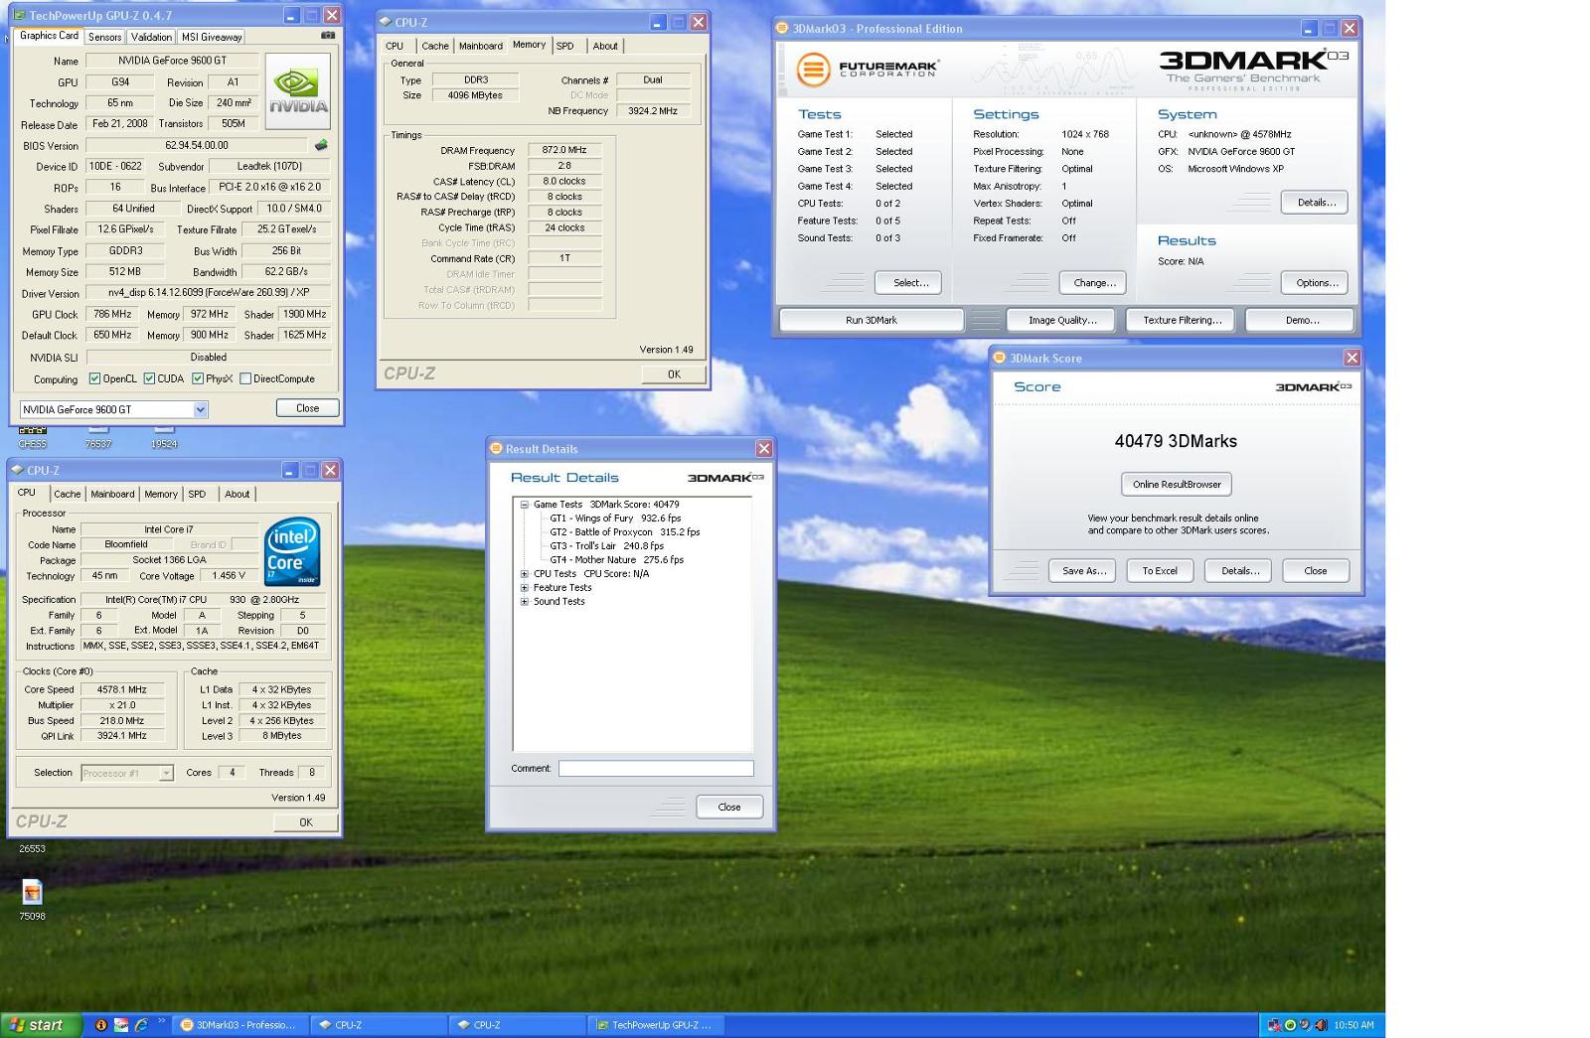Image resolution: width=1590 pixels, height=1038 pixels.
Task: Click the taskbar clock showing 10:50 AM
Action: tap(1353, 1025)
